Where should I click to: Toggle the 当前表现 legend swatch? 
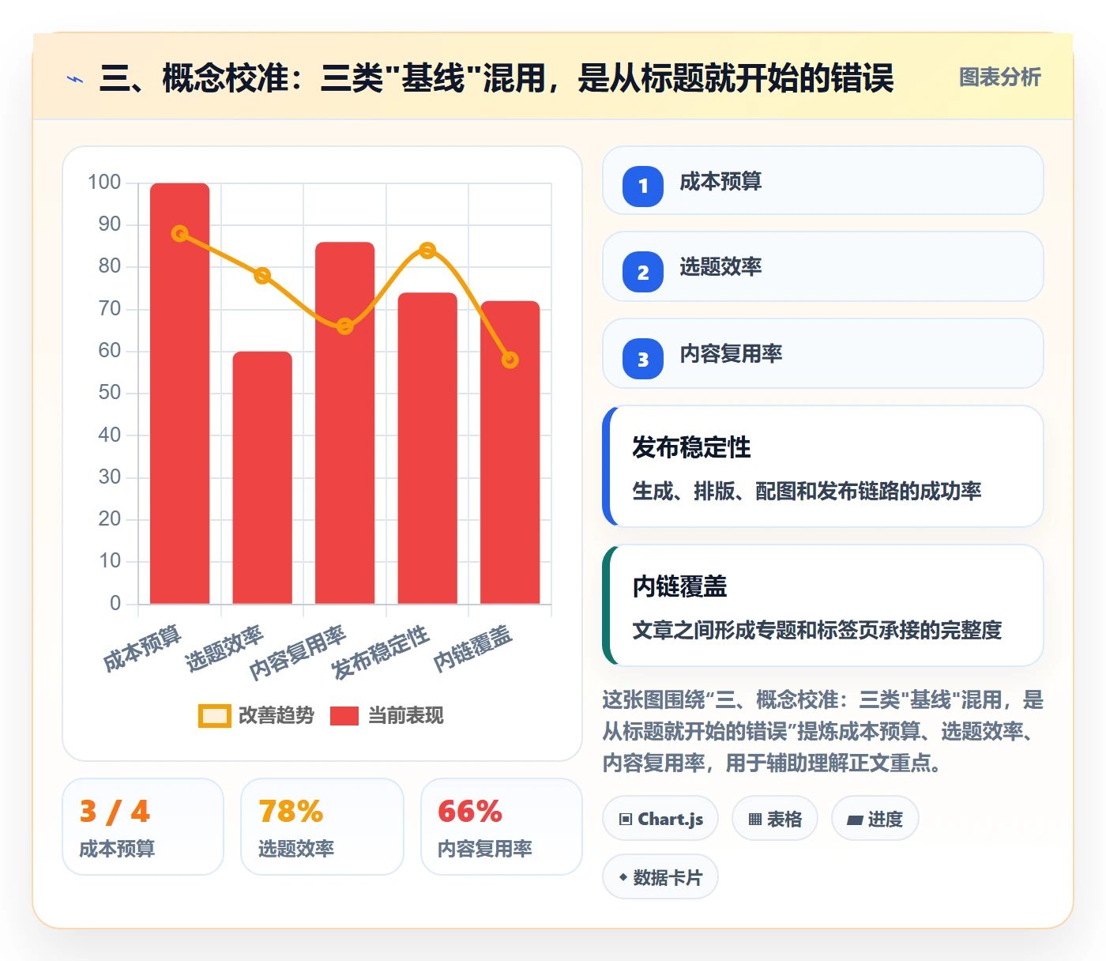point(344,716)
